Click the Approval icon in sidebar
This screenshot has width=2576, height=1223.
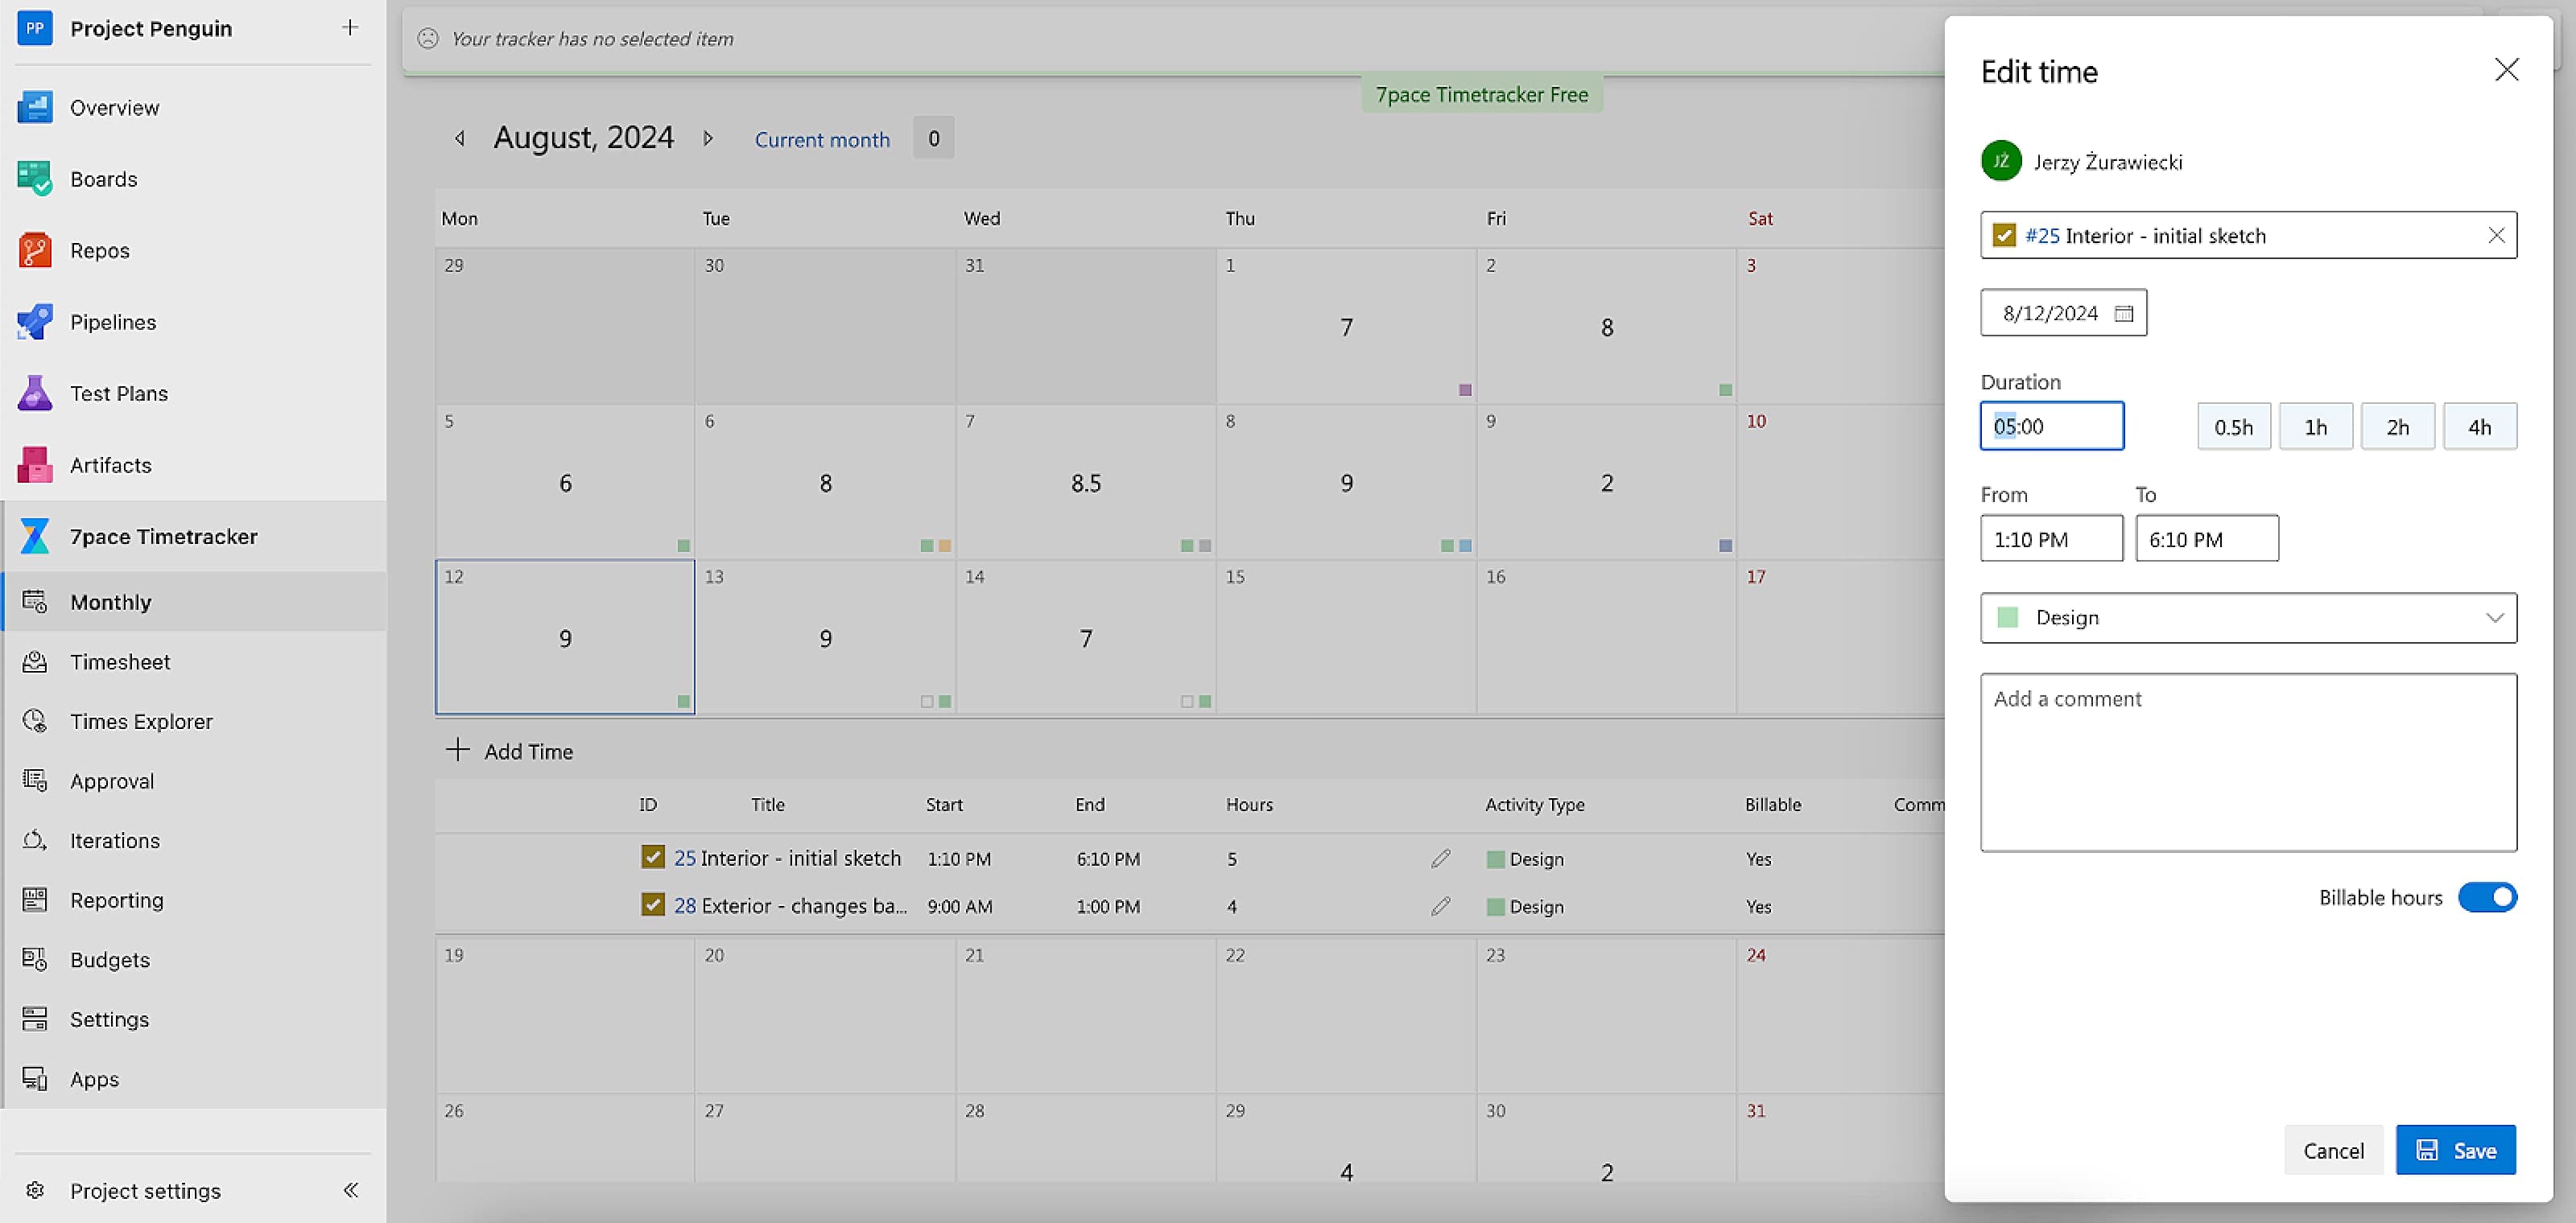[x=35, y=780]
